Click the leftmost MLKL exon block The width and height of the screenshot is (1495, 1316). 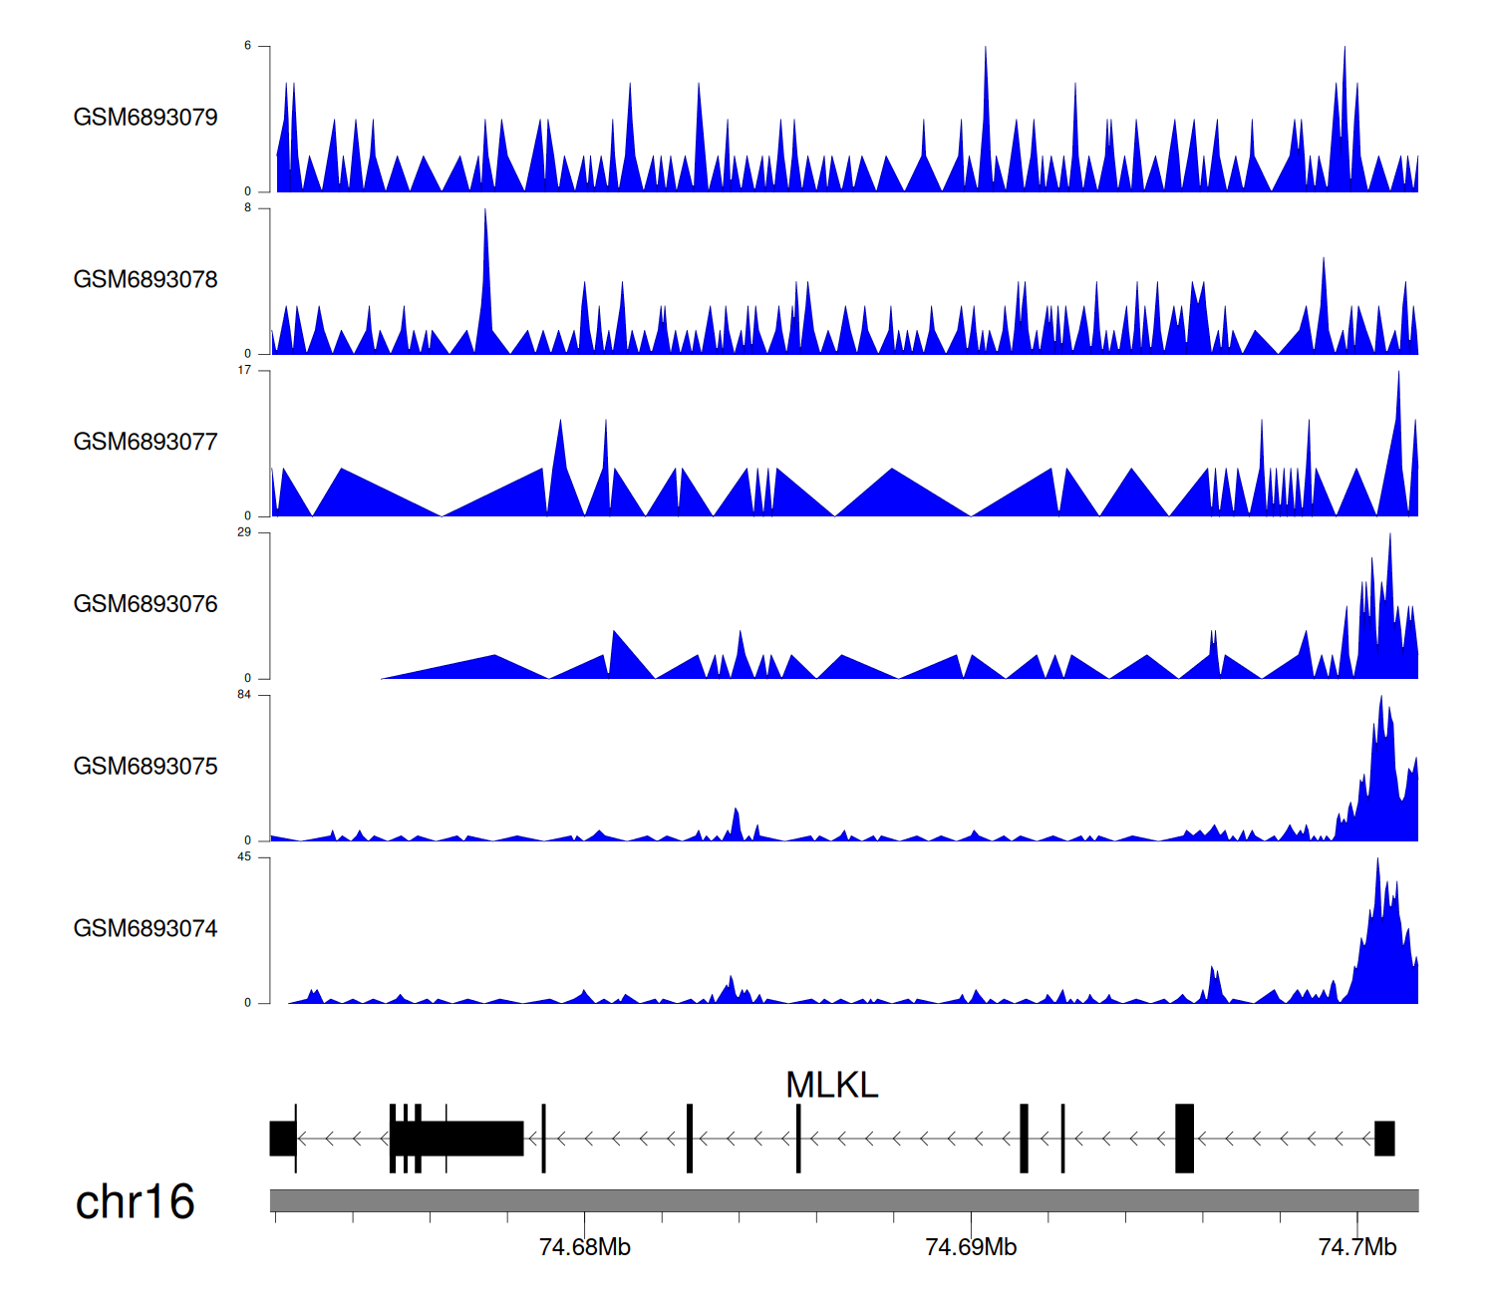282,1139
